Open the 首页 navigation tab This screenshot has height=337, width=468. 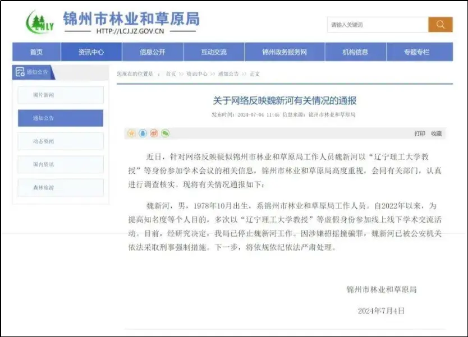[x=36, y=52]
